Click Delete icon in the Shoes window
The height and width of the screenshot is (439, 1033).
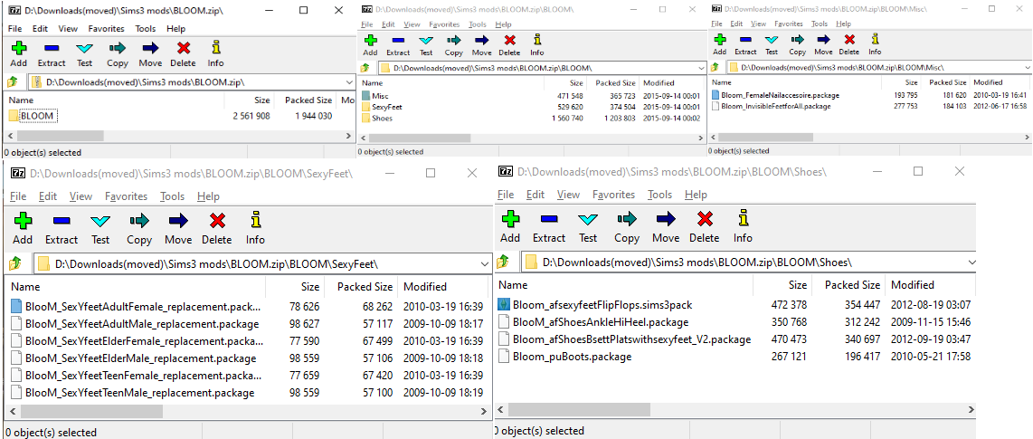705,218
